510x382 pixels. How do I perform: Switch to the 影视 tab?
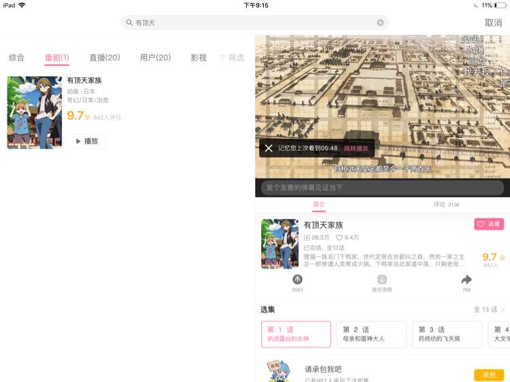click(199, 58)
